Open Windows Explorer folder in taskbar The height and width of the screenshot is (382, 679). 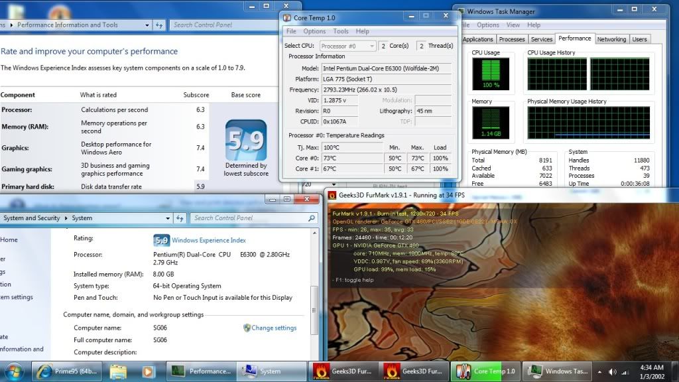(118, 371)
